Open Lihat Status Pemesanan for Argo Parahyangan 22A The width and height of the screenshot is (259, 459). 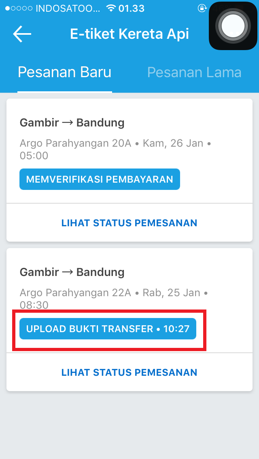[129, 373]
